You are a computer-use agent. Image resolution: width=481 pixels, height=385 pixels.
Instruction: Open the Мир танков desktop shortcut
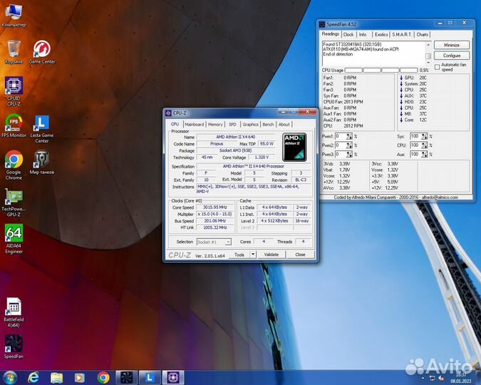(x=42, y=162)
